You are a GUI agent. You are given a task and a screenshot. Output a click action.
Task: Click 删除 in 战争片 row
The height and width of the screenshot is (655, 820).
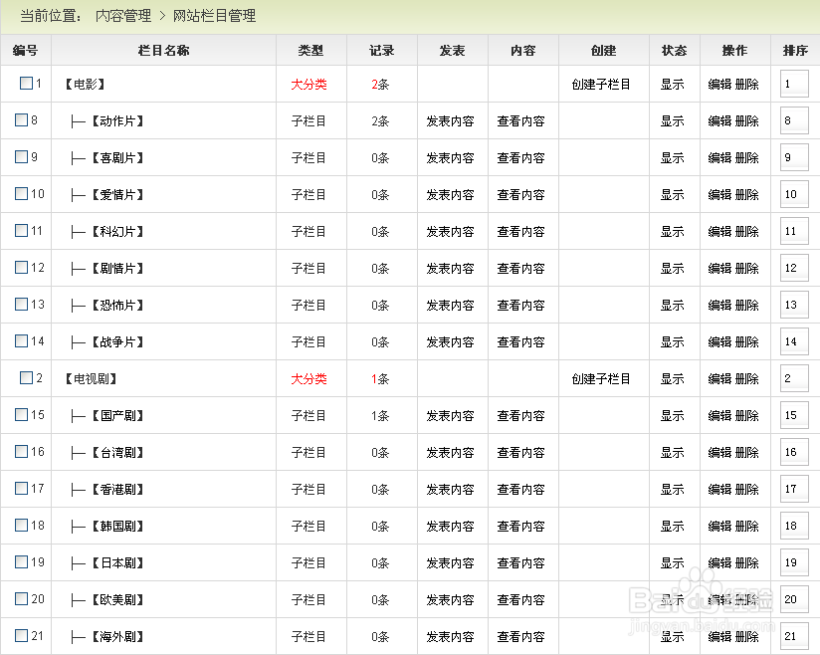coord(746,342)
